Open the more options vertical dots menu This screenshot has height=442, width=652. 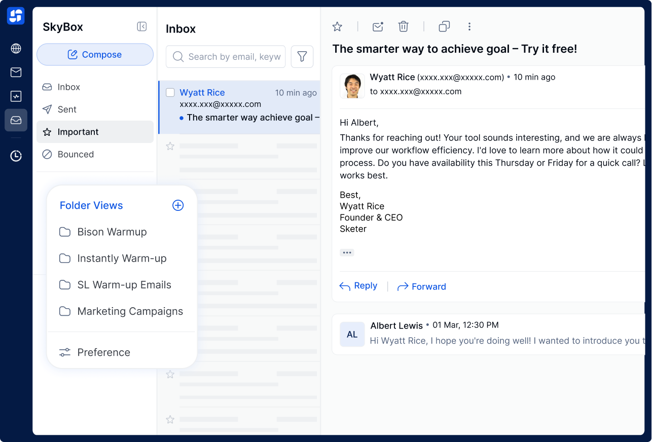point(469,27)
